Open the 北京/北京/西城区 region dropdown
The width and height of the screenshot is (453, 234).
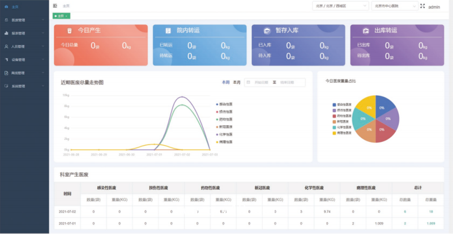point(340,6)
